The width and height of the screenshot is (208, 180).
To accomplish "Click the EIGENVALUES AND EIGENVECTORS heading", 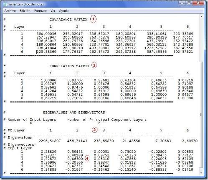I will coord(74,112).
